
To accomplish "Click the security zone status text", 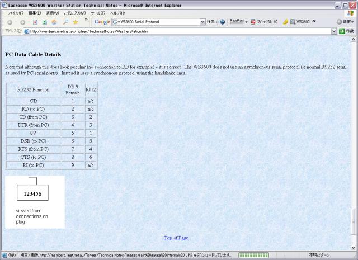I will (x=319, y=255).
